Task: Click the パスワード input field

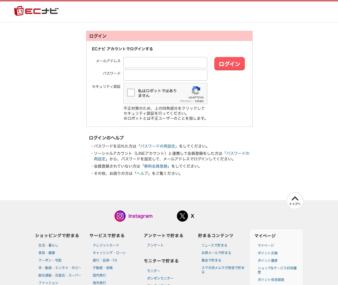Action: point(165,75)
